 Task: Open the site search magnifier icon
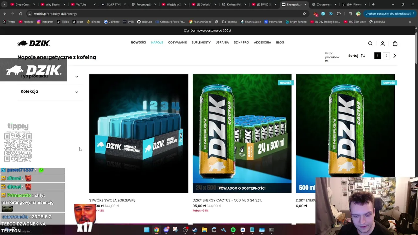[x=370, y=43]
